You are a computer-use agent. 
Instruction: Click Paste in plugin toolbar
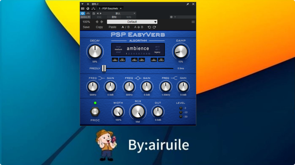[x=112, y=27]
